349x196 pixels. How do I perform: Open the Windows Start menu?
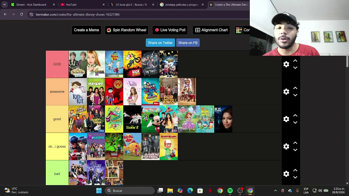(x=99, y=191)
